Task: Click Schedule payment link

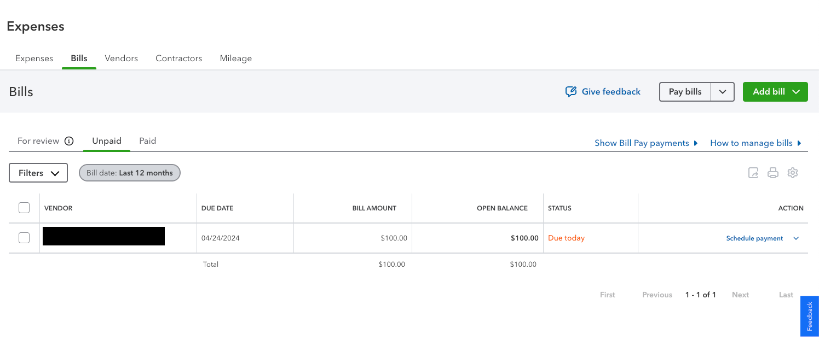Action: [754, 238]
